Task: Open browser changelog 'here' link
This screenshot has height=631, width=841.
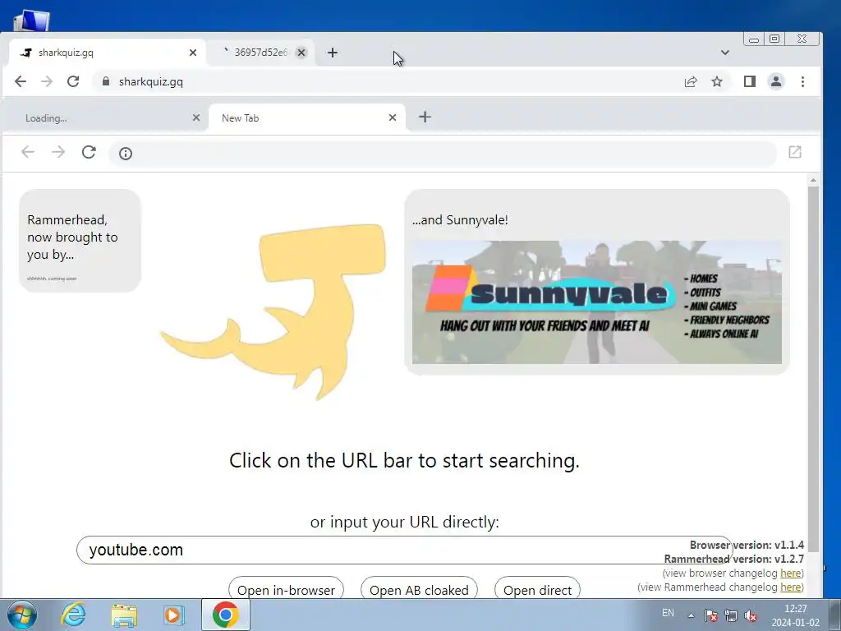Action: click(791, 573)
